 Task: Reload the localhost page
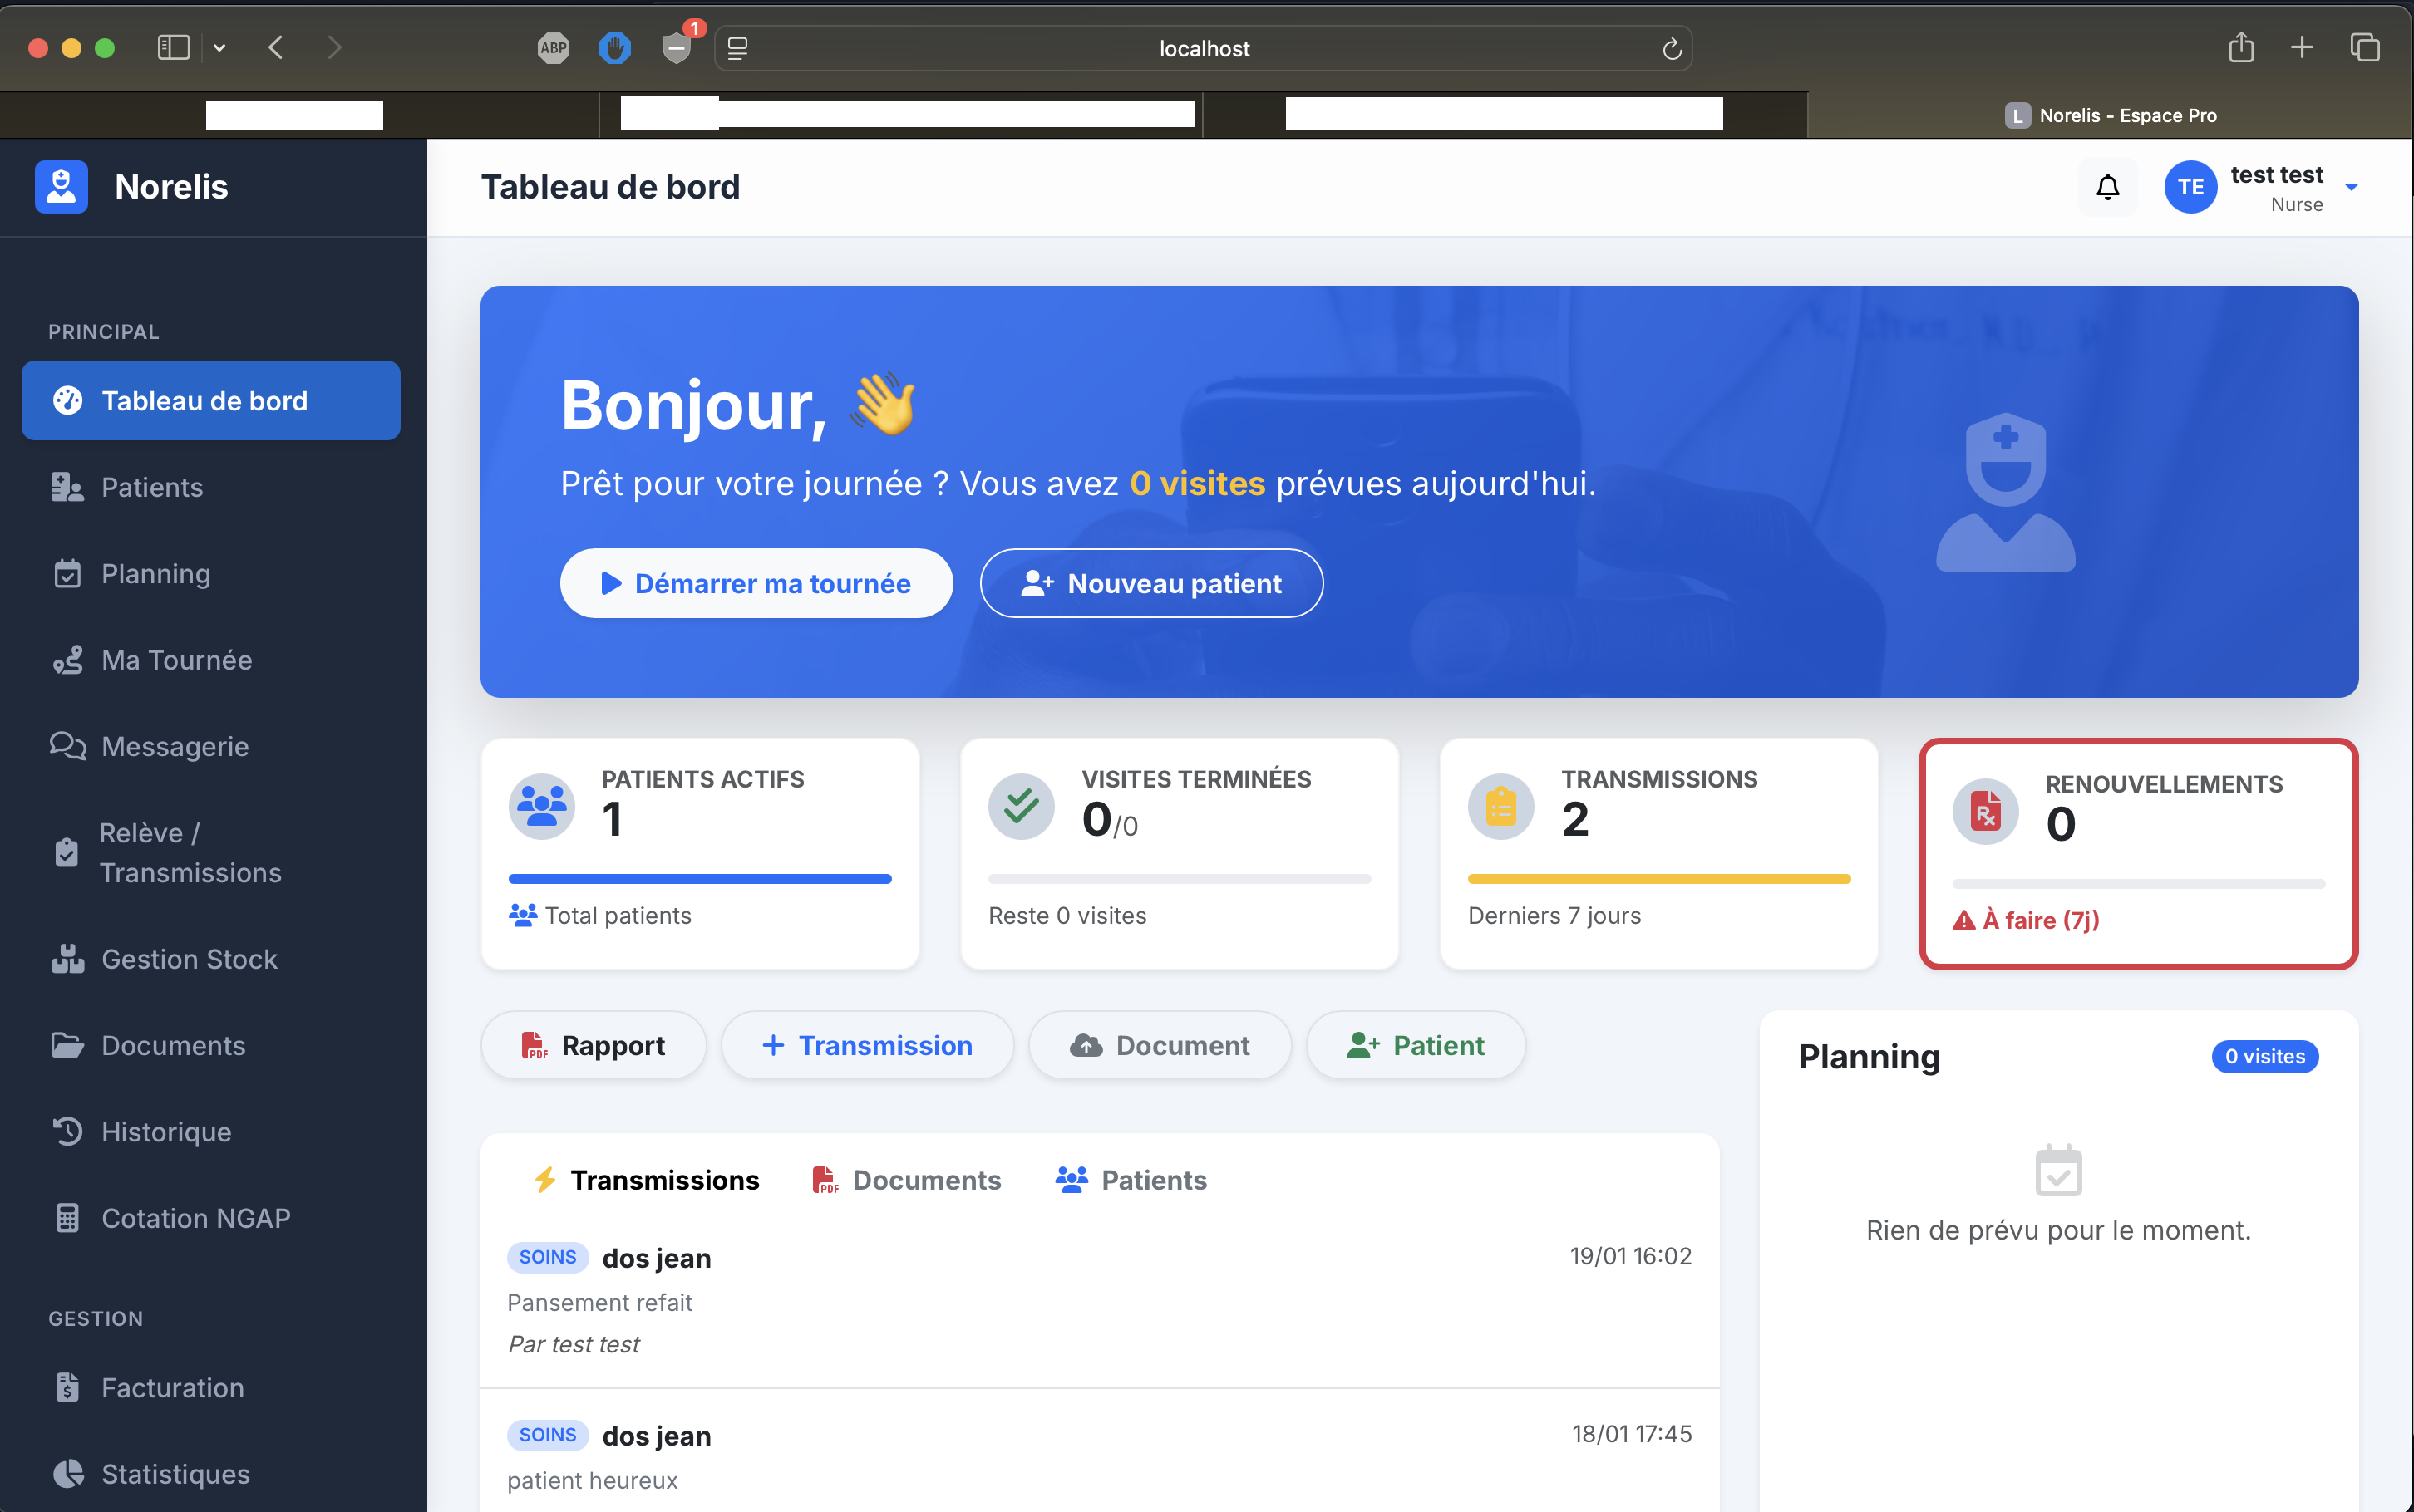tap(1671, 49)
